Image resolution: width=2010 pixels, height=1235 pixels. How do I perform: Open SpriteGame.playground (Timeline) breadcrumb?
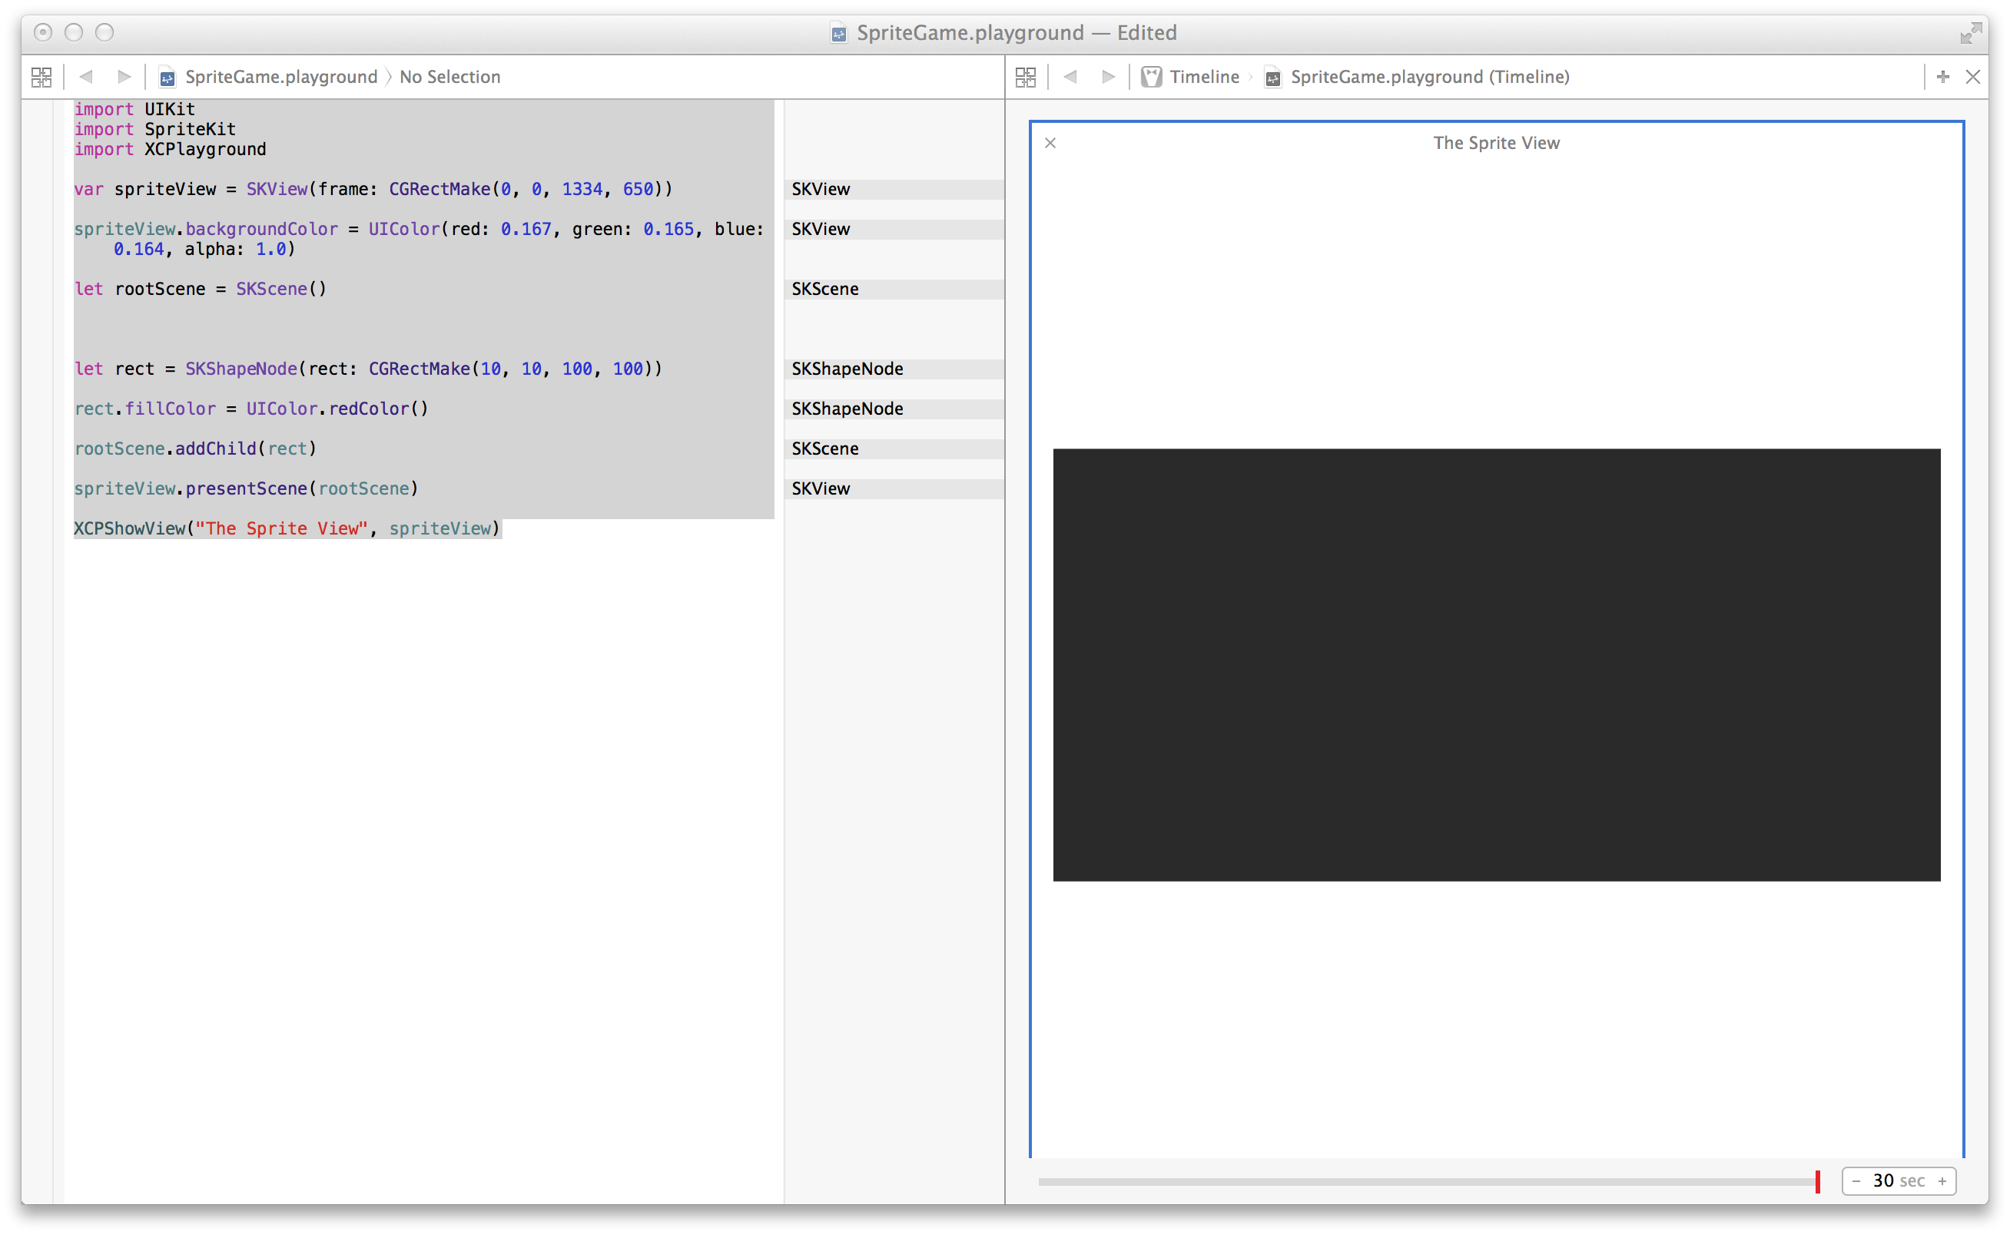[x=1429, y=77]
